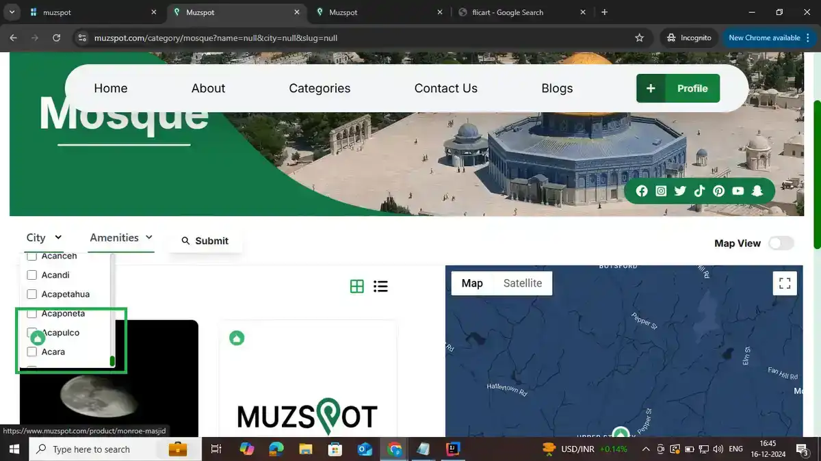Enter fullscreen map view
Image resolution: width=821 pixels, height=461 pixels.
coord(785,283)
